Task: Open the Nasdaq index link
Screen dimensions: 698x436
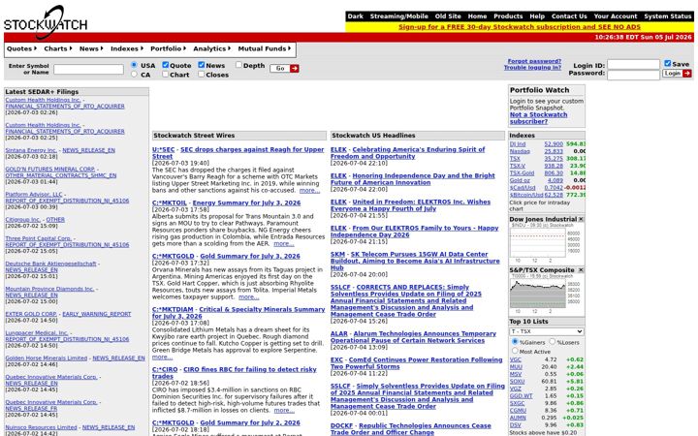Action: point(520,151)
